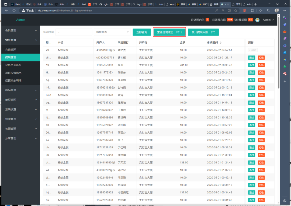Screen dimensions: 291x206
Task: Open 结算报表明细 menu item
Action: (x=20, y=81)
